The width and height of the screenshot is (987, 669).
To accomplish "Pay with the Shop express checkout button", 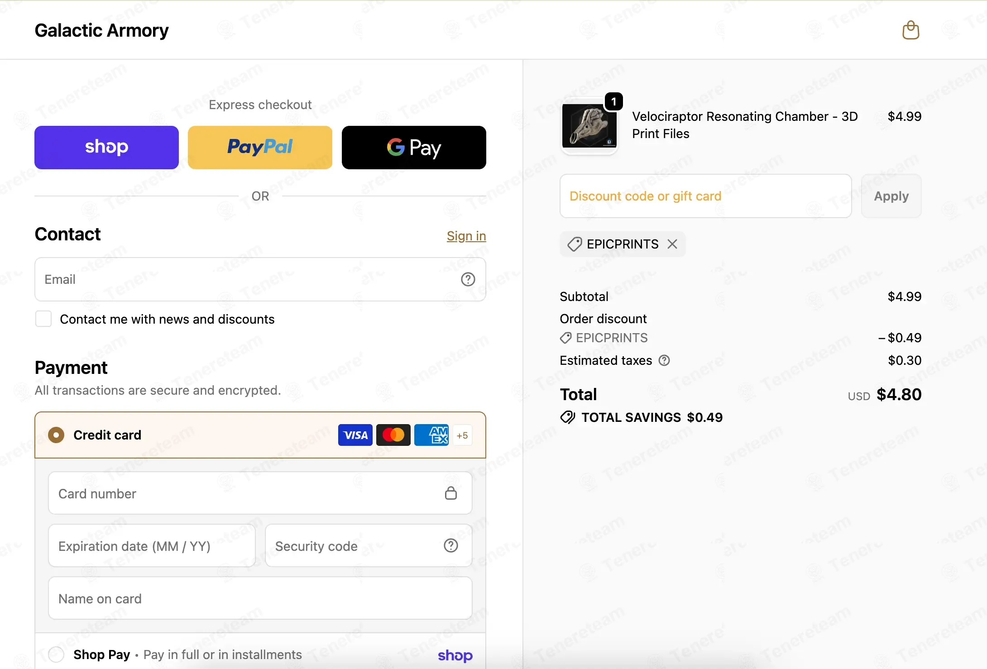I will pyautogui.click(x=106, y=148).
